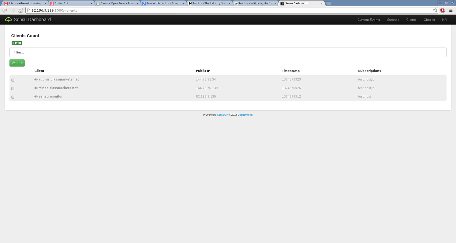Click IP address 82.196.9.139 in table
456x243 pixels.
click(x=206, y=97)
